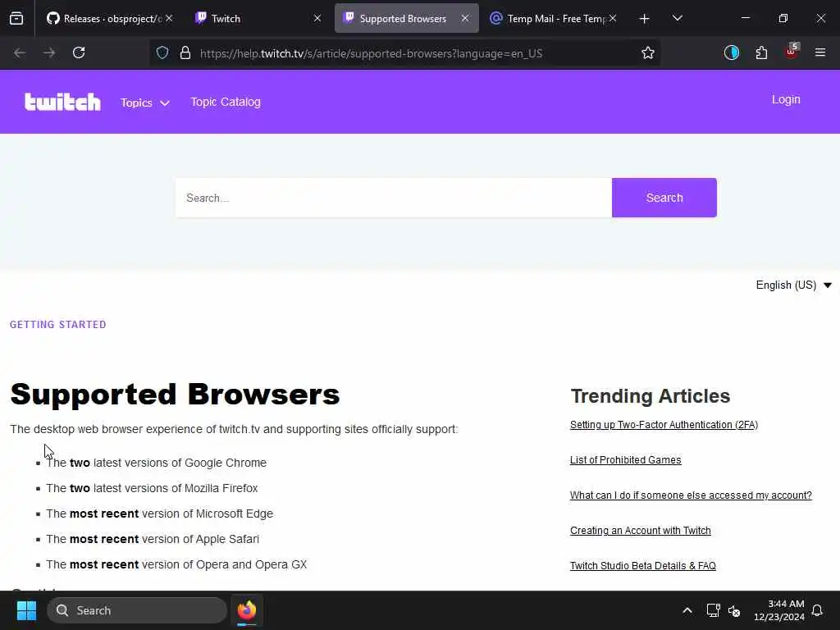Bookmark this page with star icon
This screenshot has width=840, height=630.
[x=648, y=52]
